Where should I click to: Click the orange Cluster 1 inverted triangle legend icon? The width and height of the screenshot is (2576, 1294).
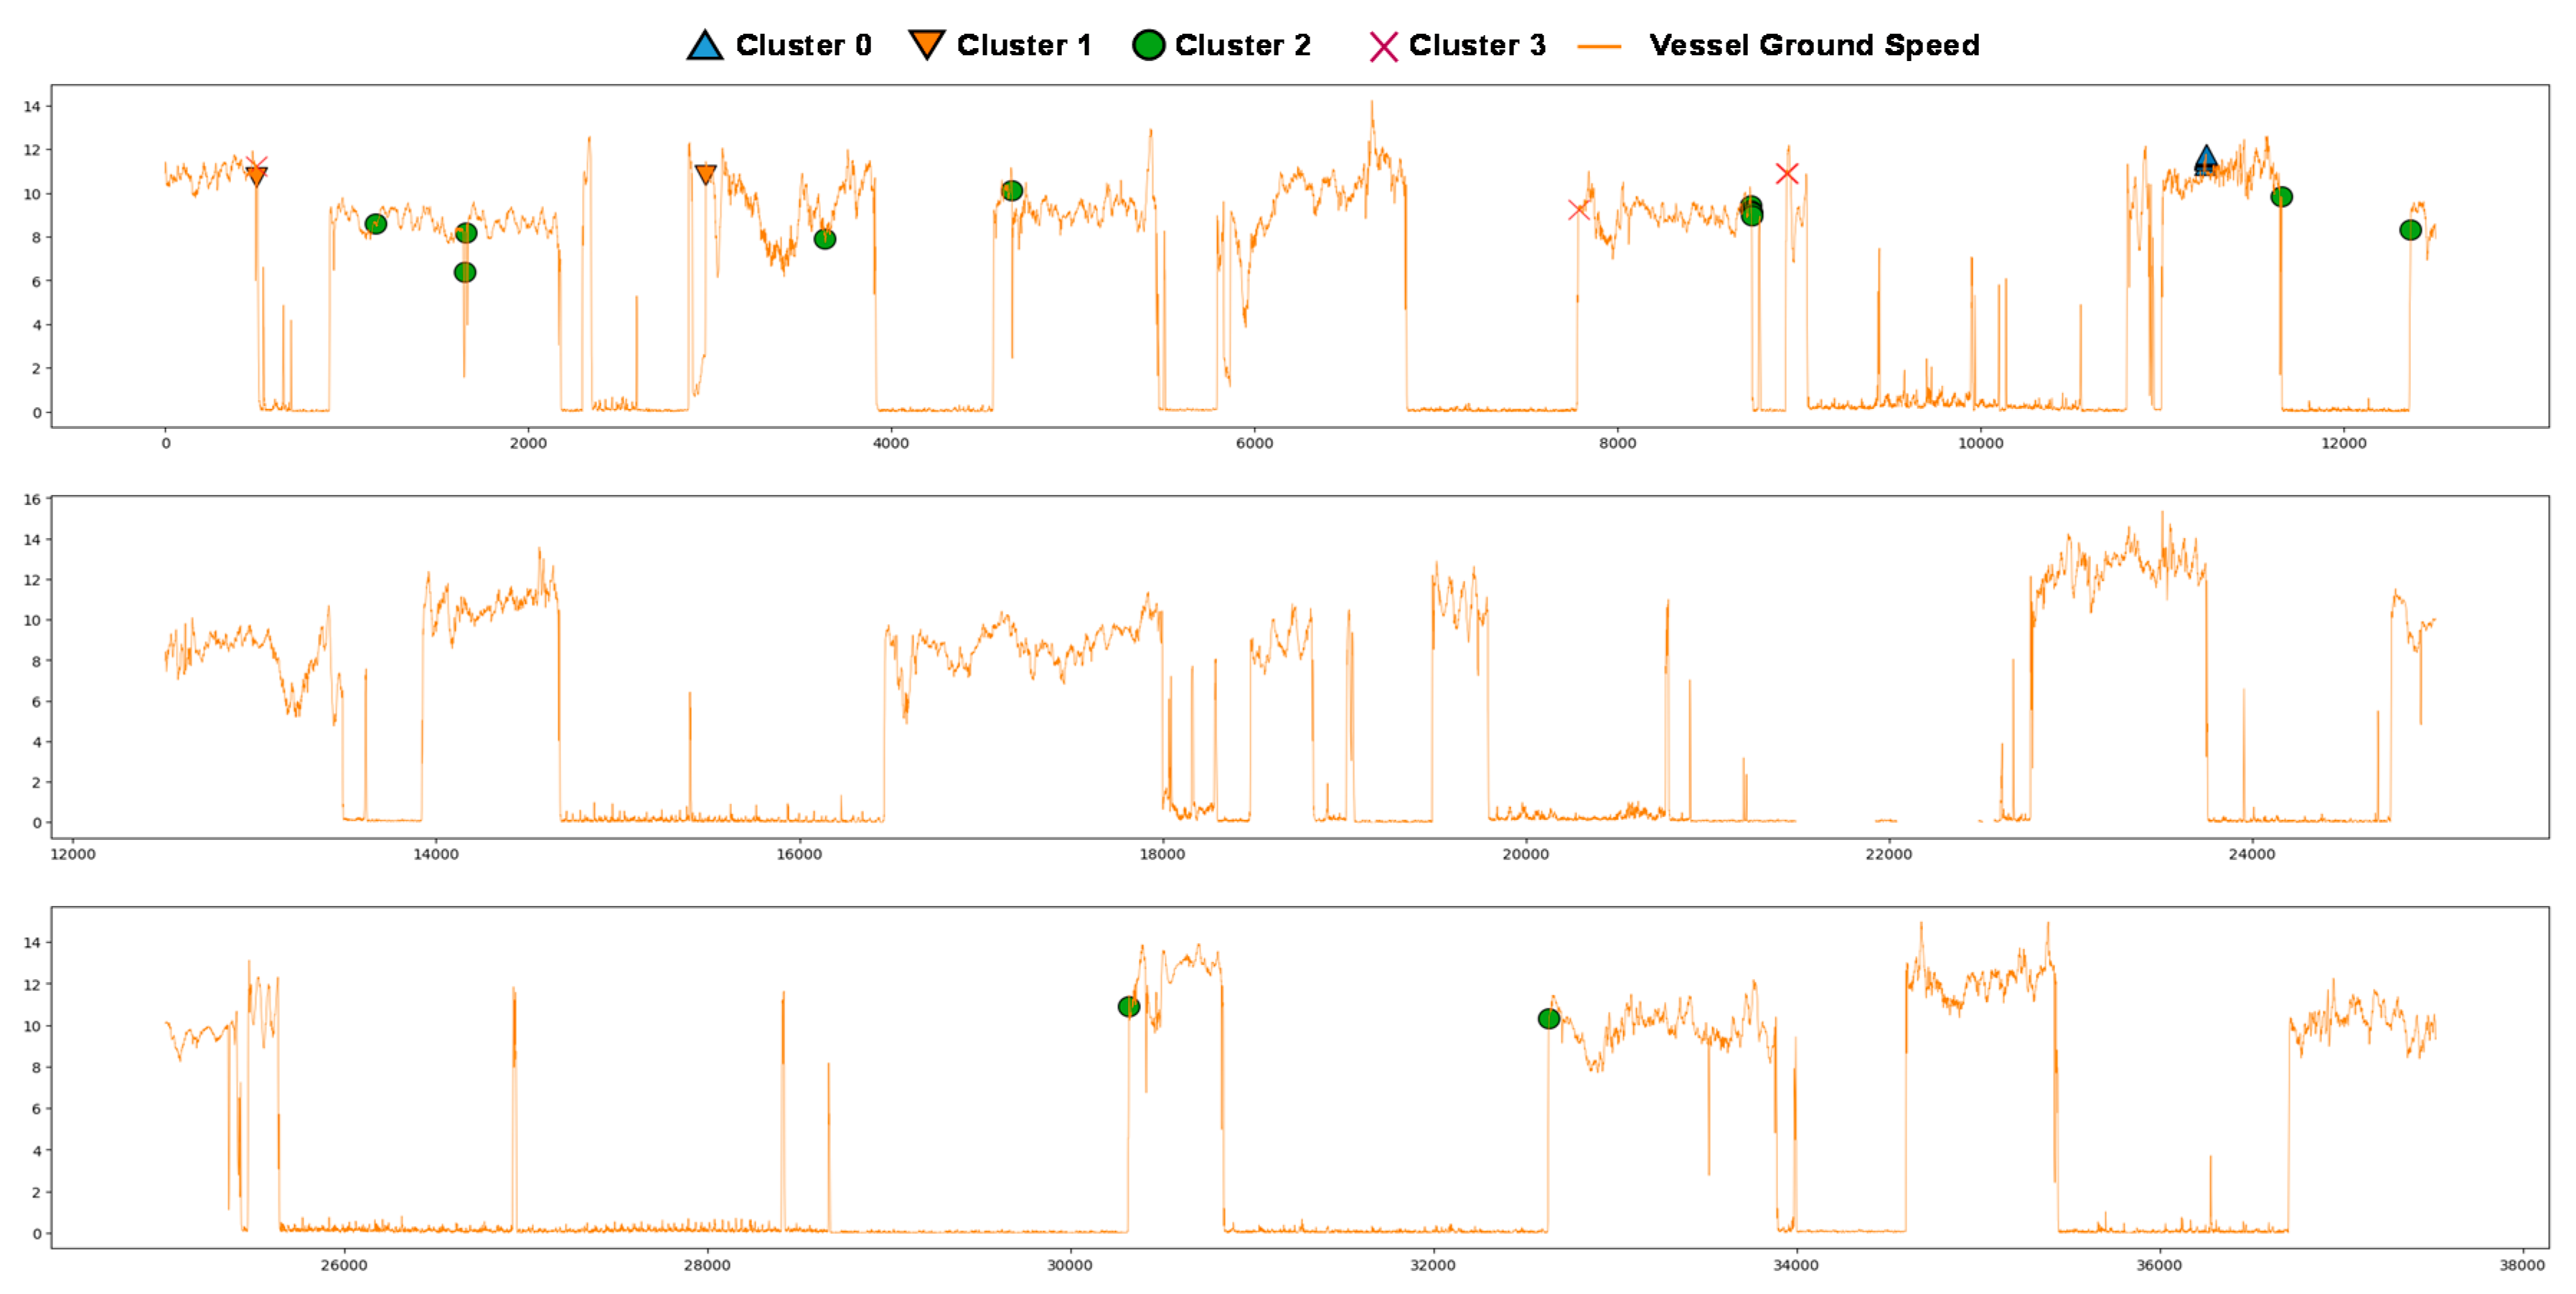(x=927, y=45)
